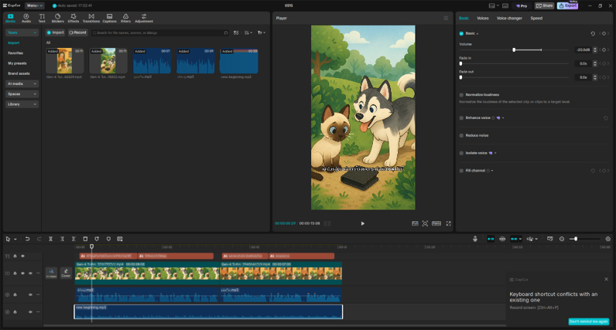Click the fullscreen icon in the player
The width and height of the screenshot is (616, 330).
tap(448, 223)
